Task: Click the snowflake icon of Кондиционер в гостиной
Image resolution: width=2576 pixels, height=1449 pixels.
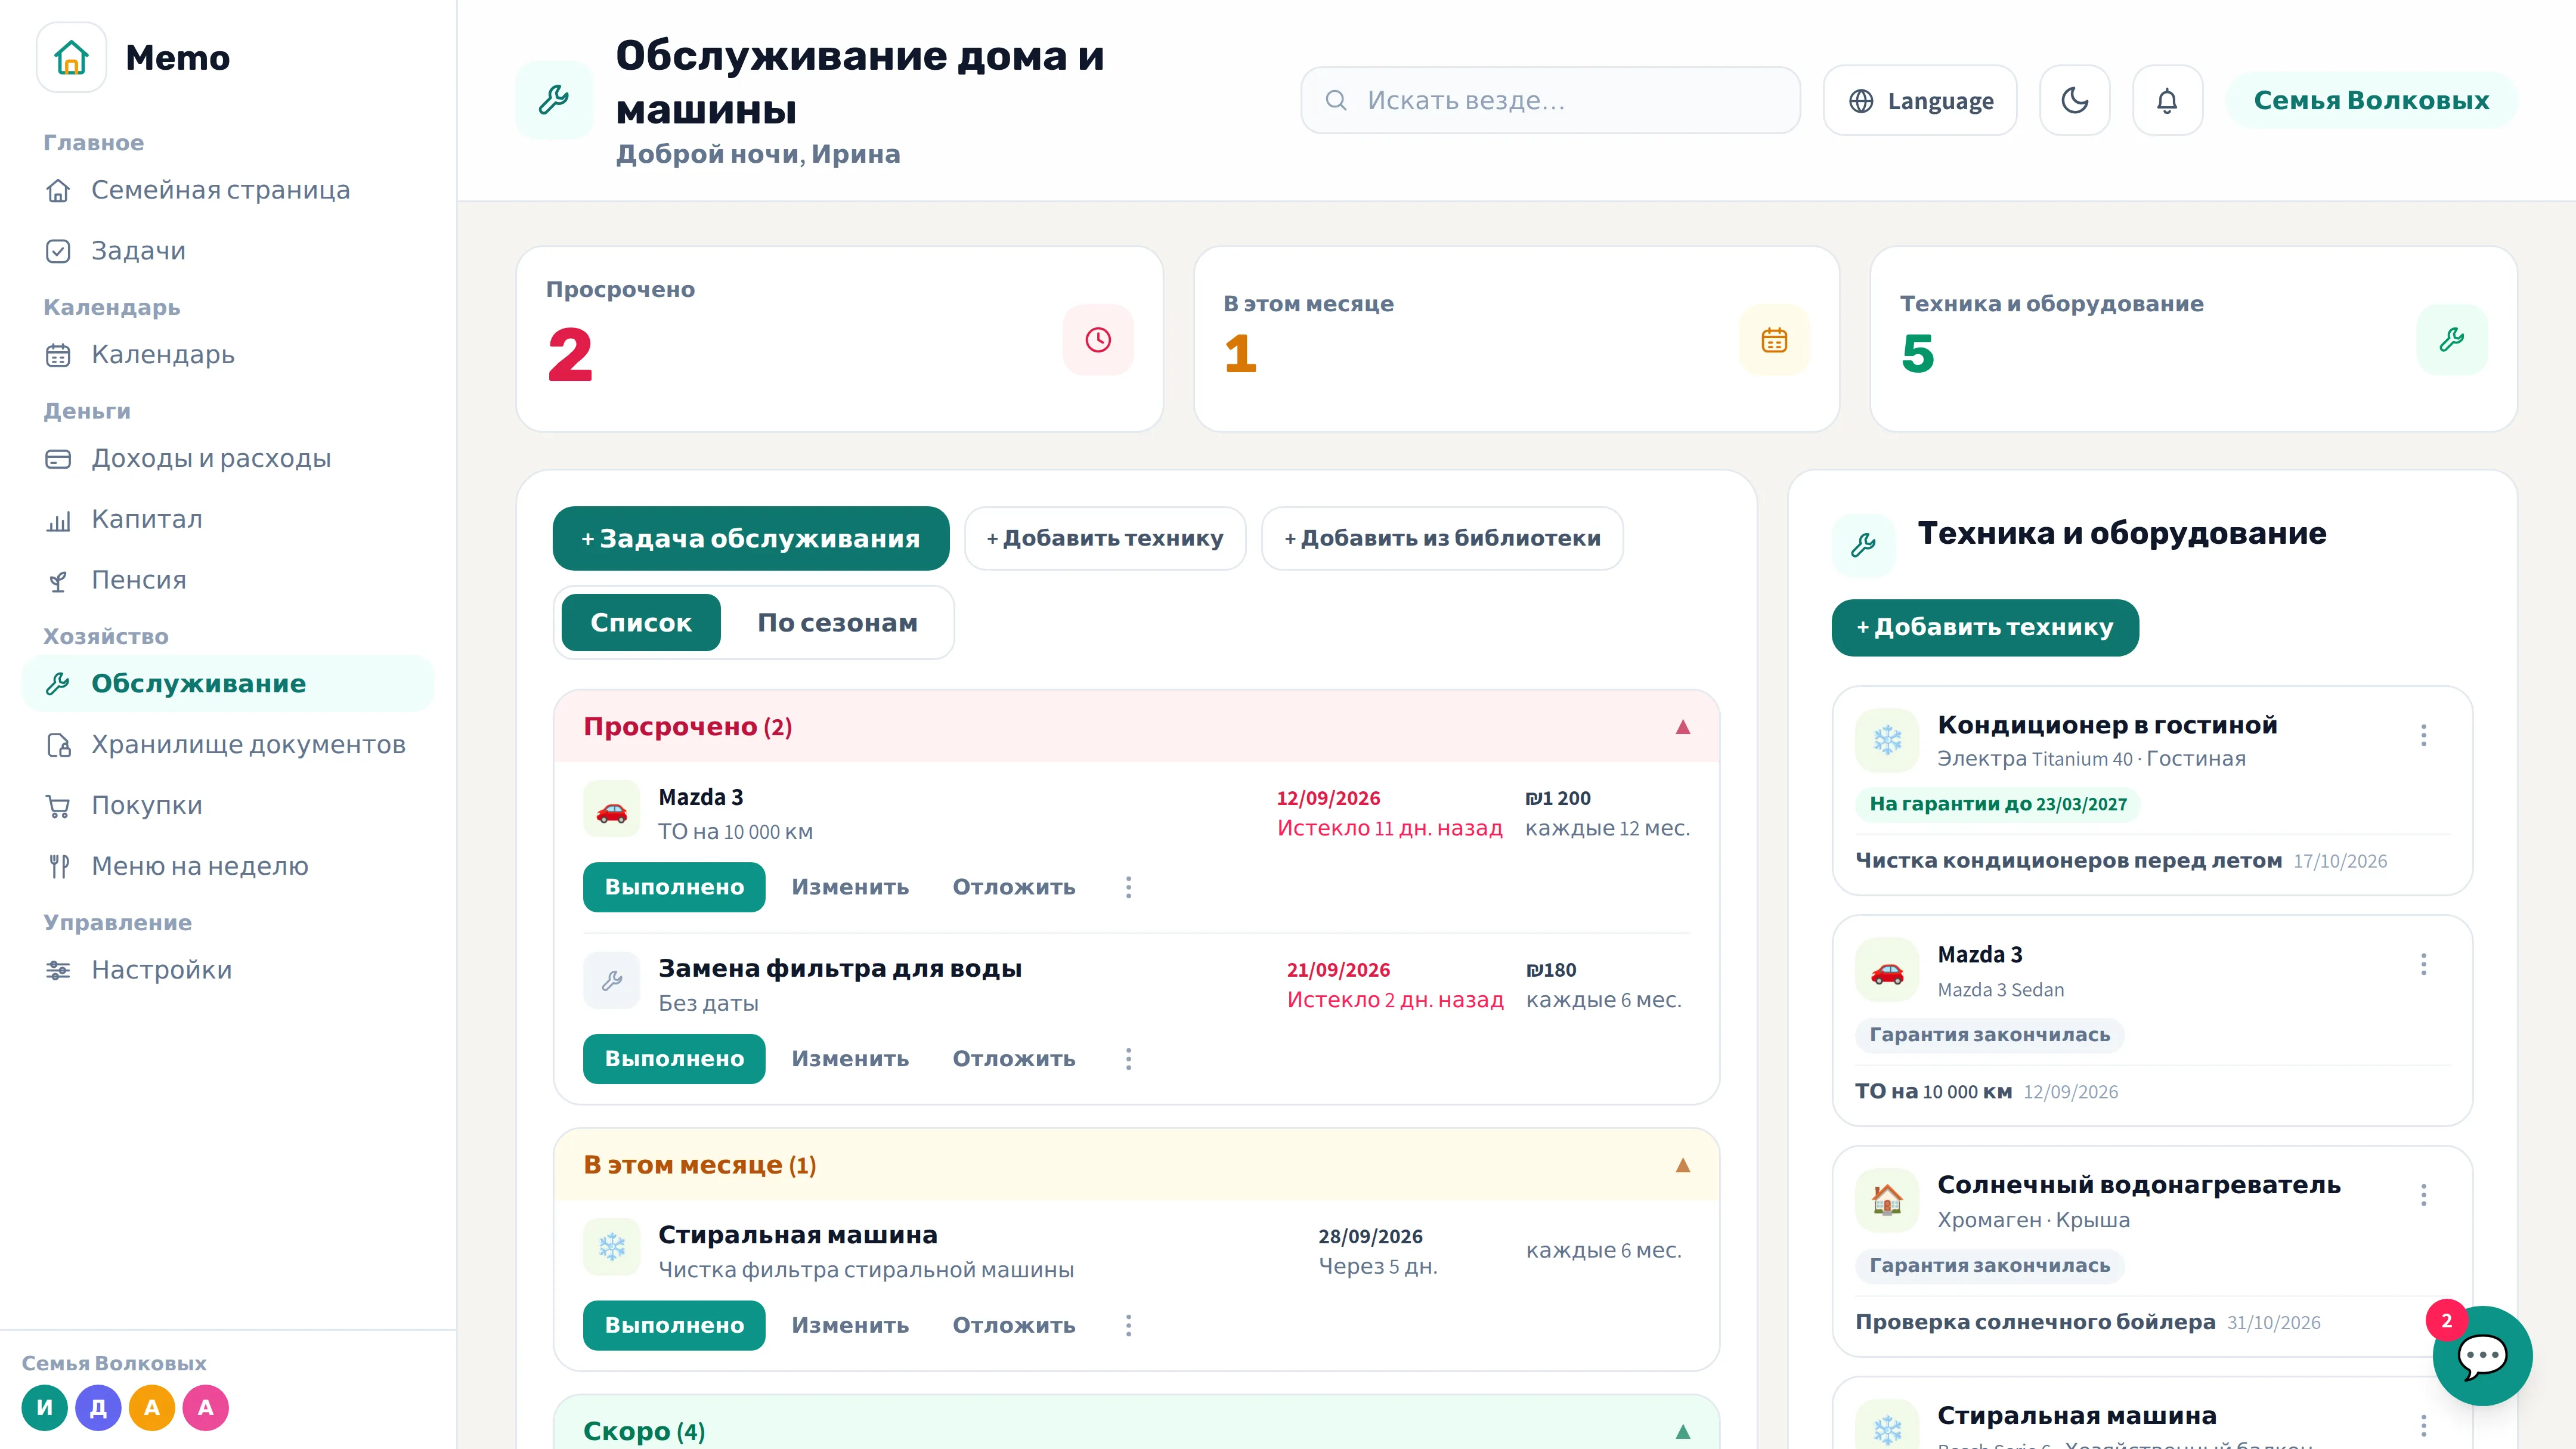Action: point(1887,741)
